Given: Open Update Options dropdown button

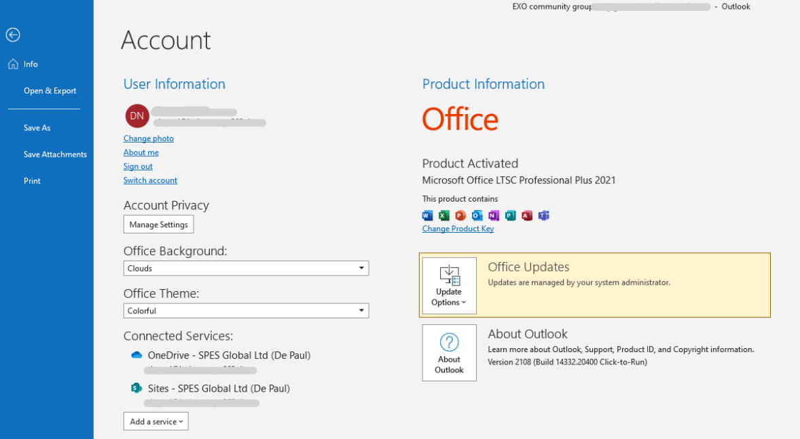Looking at the screenshot, I should click(449, 286).
